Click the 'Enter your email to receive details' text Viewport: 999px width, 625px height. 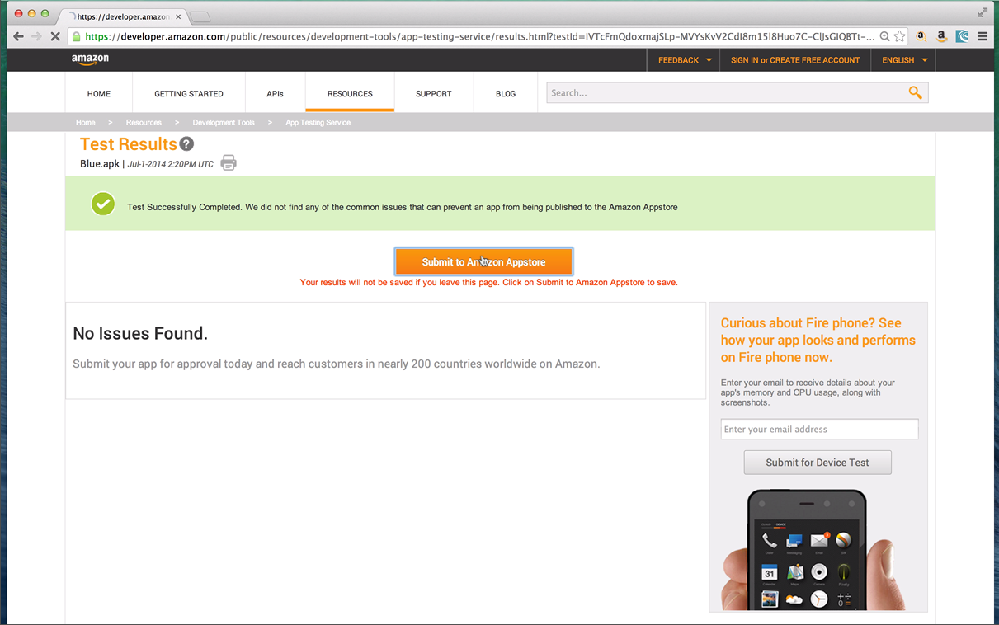pos(808,392)
